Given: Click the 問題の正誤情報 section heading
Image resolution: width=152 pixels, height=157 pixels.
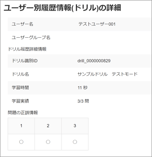Looking at the screenshot, I should (23, 113).
